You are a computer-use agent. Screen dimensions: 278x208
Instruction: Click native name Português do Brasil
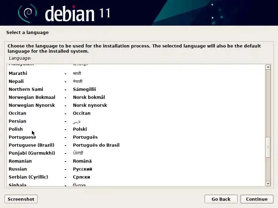96,145
